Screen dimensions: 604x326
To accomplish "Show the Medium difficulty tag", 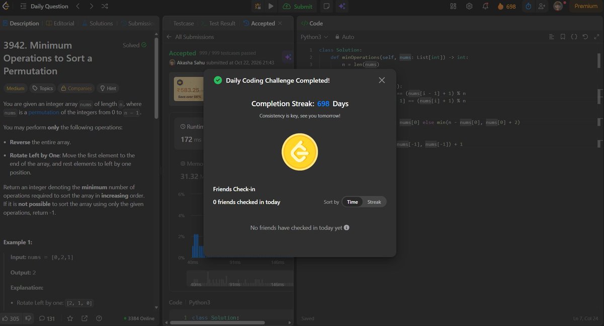I will [x=15, y=88].
